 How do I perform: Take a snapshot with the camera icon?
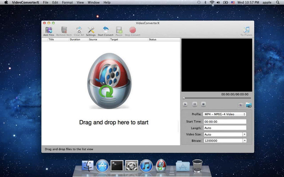(x=241, y=105)
